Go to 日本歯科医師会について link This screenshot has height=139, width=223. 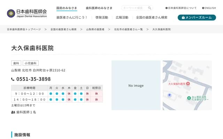pyautogui.click(x=182, y=8)
